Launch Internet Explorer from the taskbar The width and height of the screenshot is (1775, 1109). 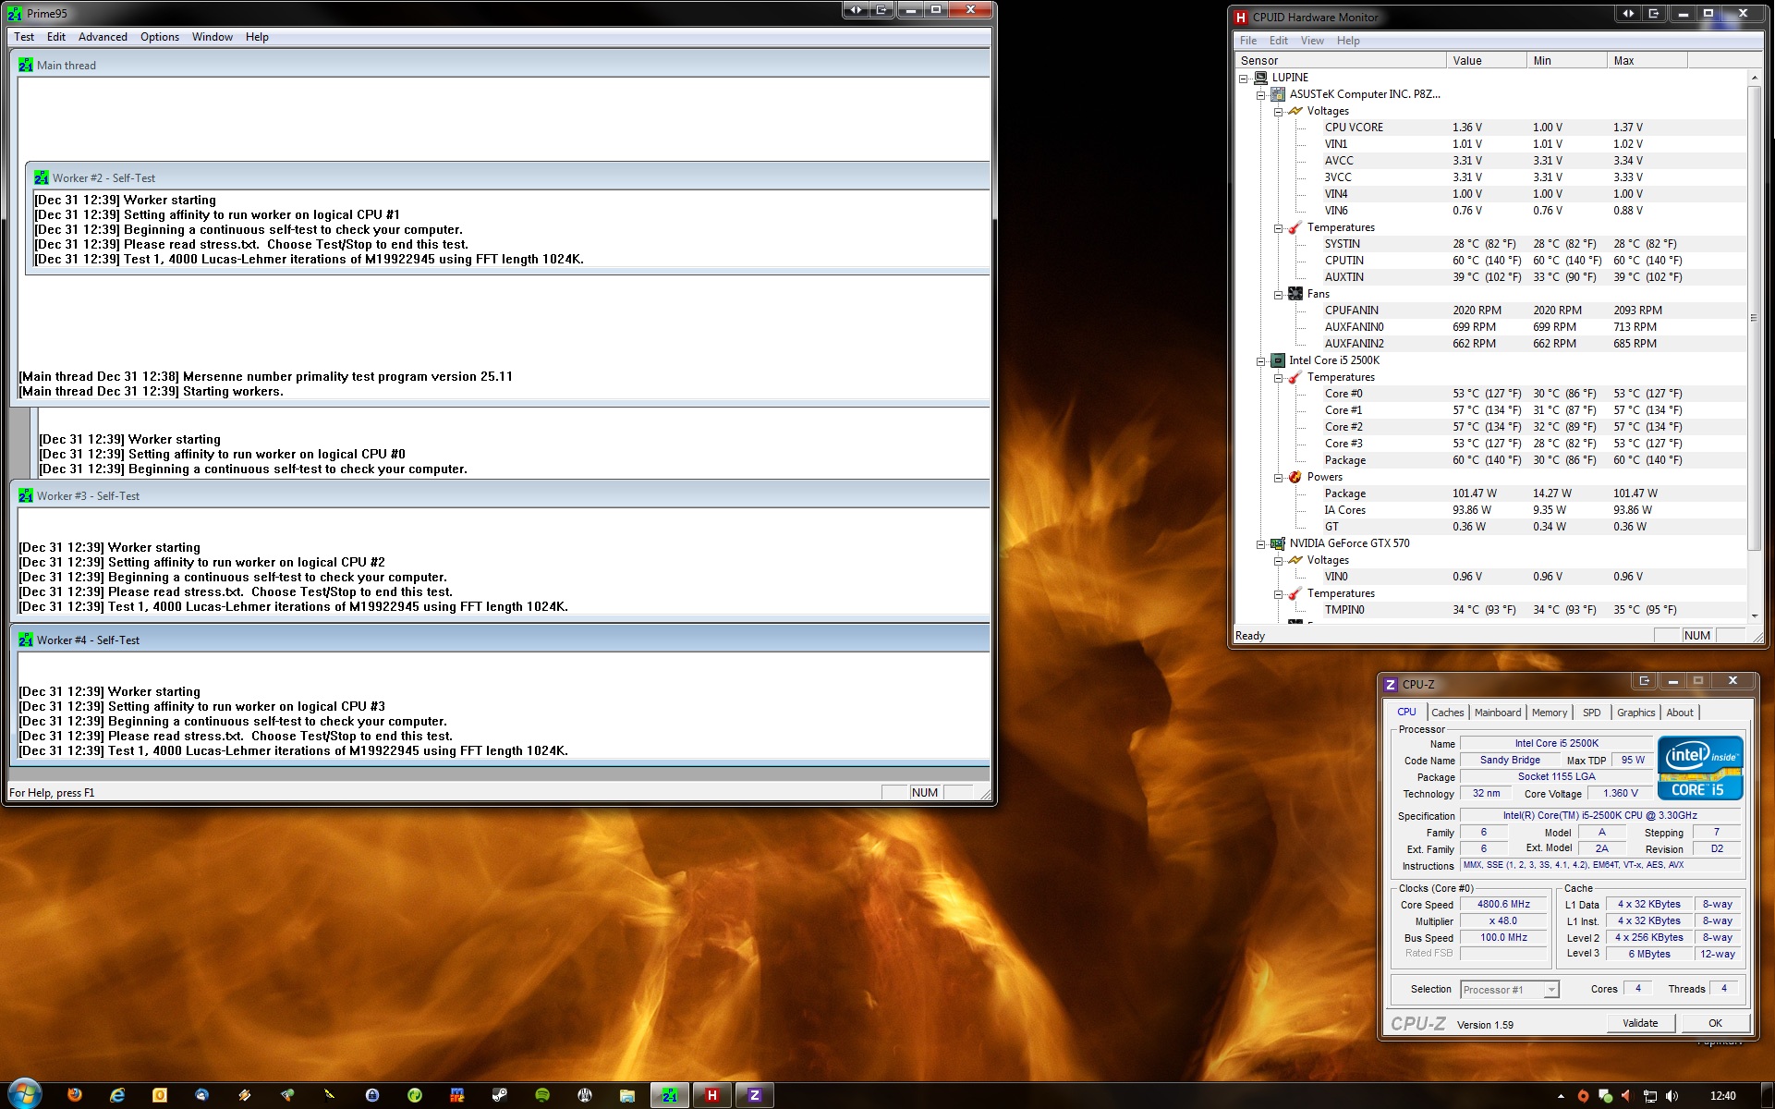(117, 1095)
